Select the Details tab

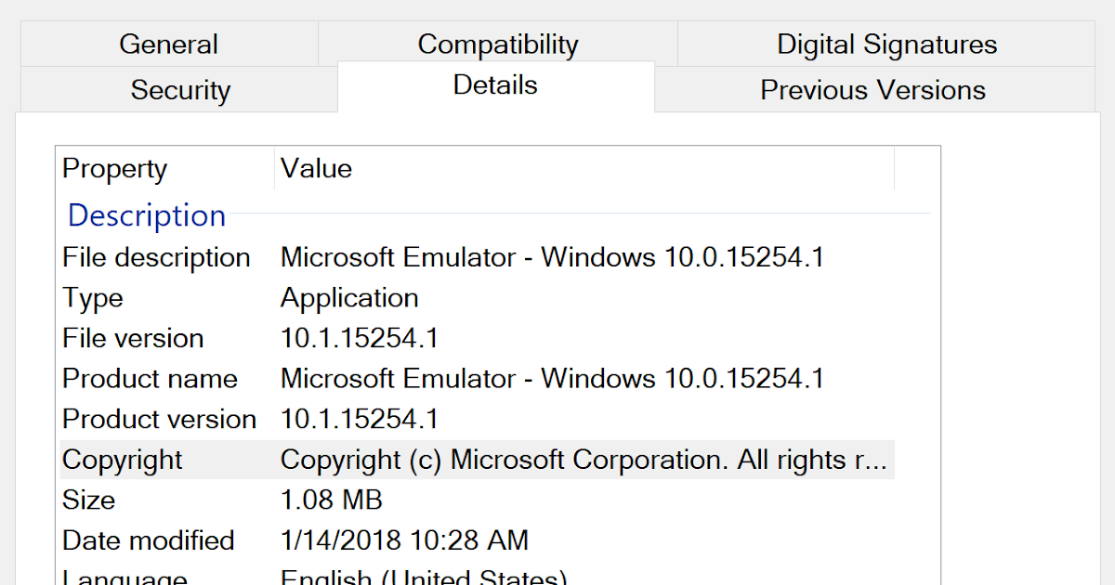pos(495,85)
